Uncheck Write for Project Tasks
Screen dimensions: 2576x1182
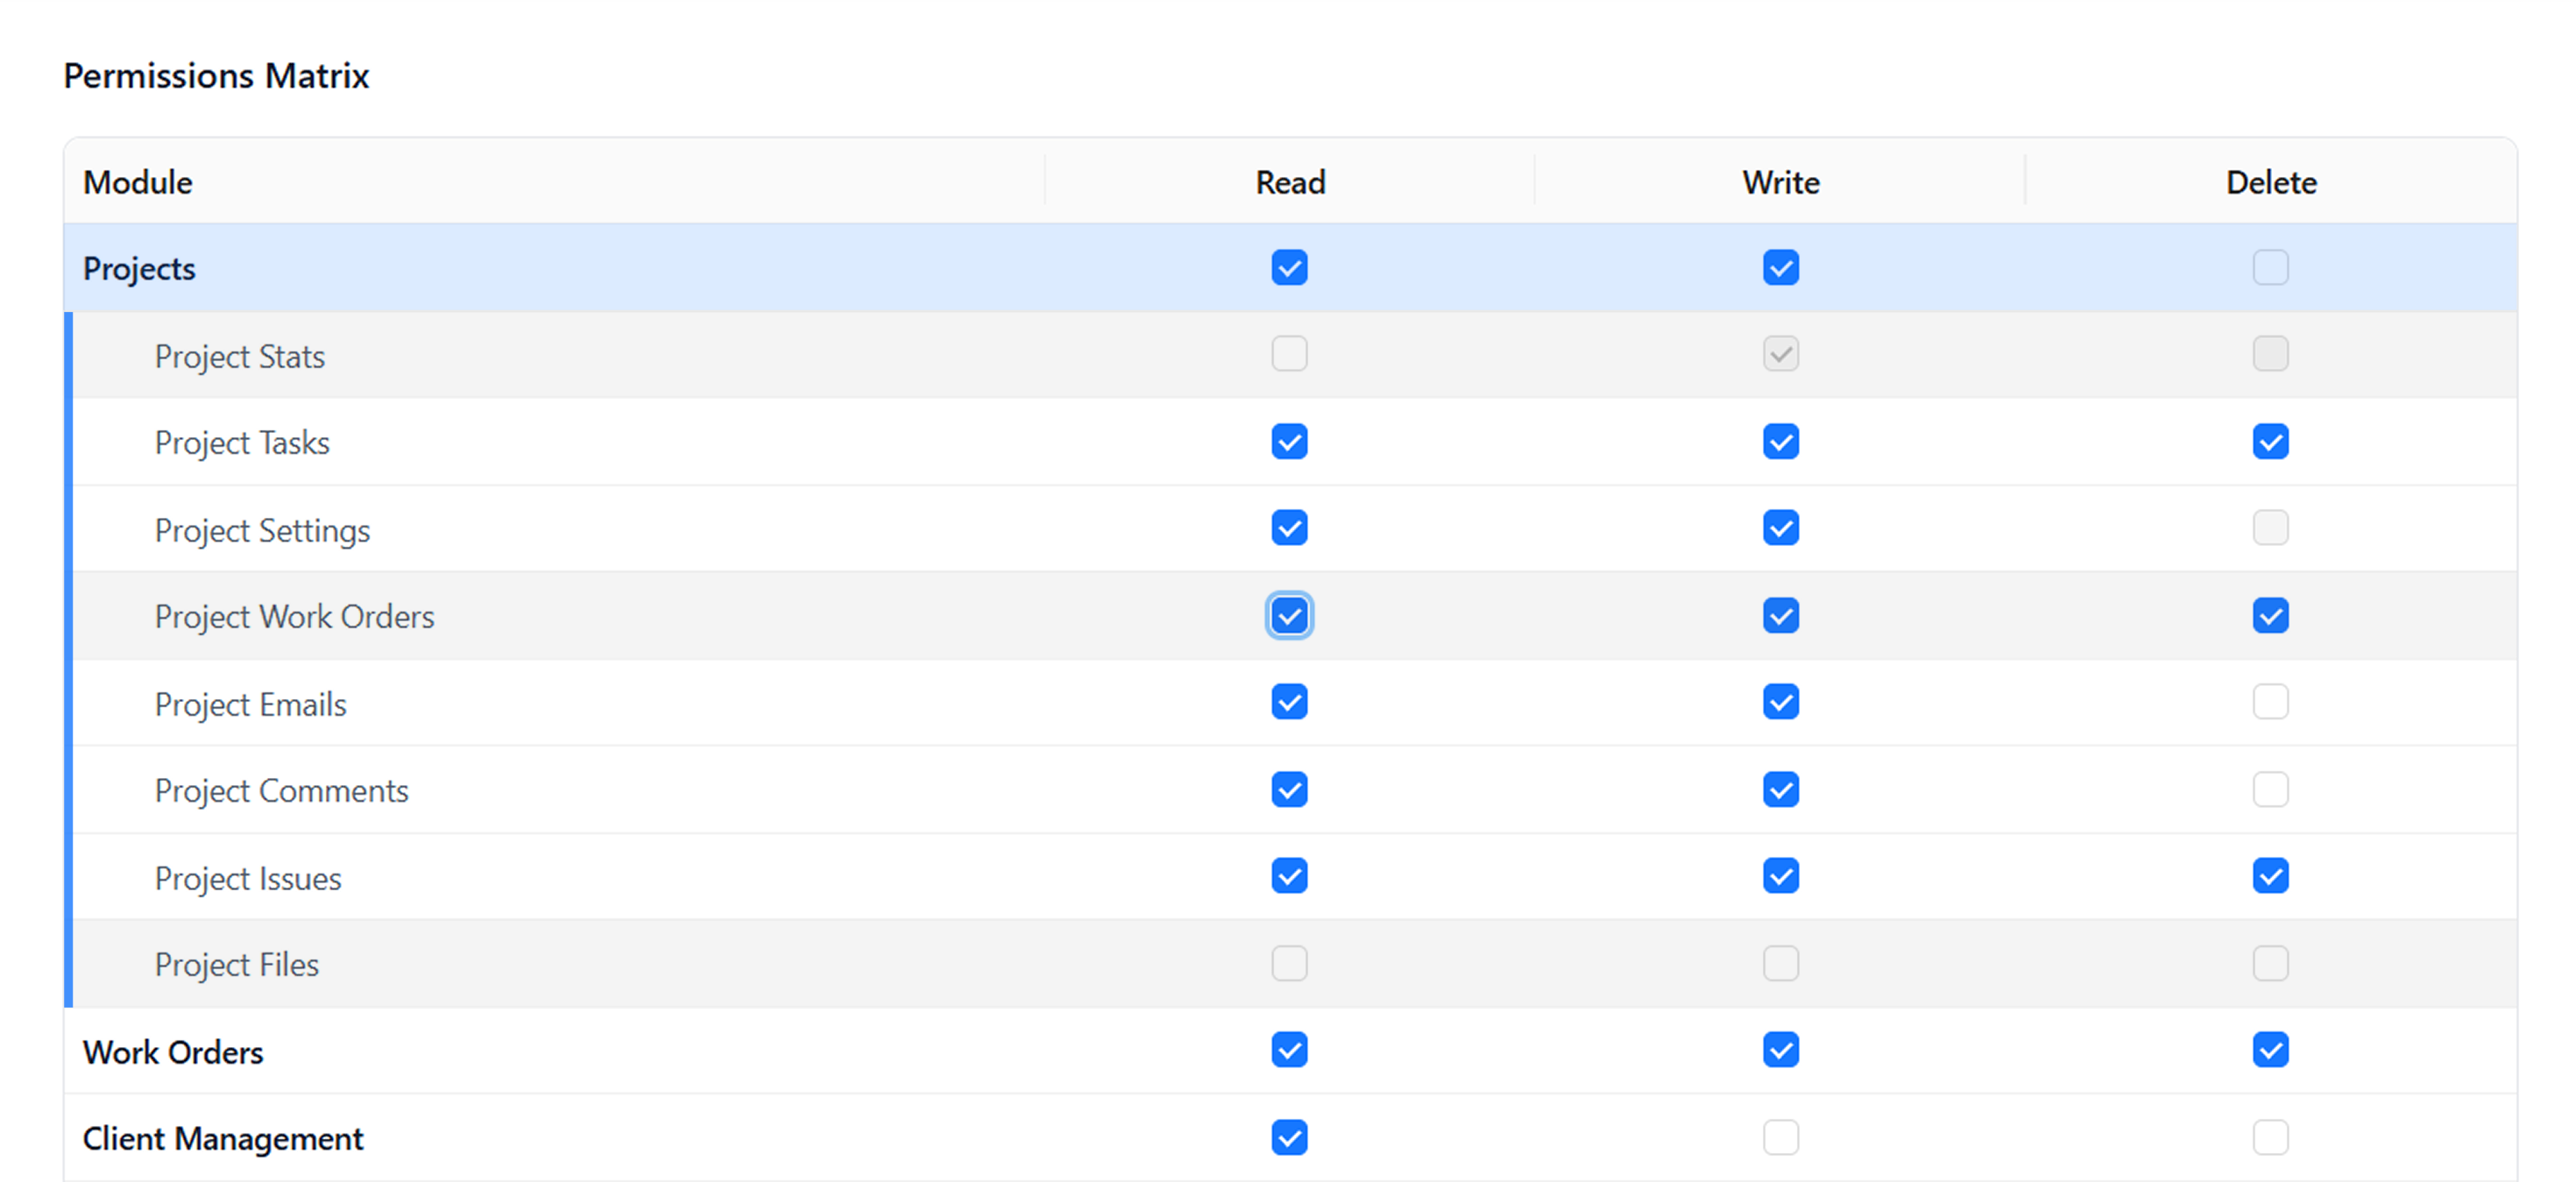coord(1780,441)
